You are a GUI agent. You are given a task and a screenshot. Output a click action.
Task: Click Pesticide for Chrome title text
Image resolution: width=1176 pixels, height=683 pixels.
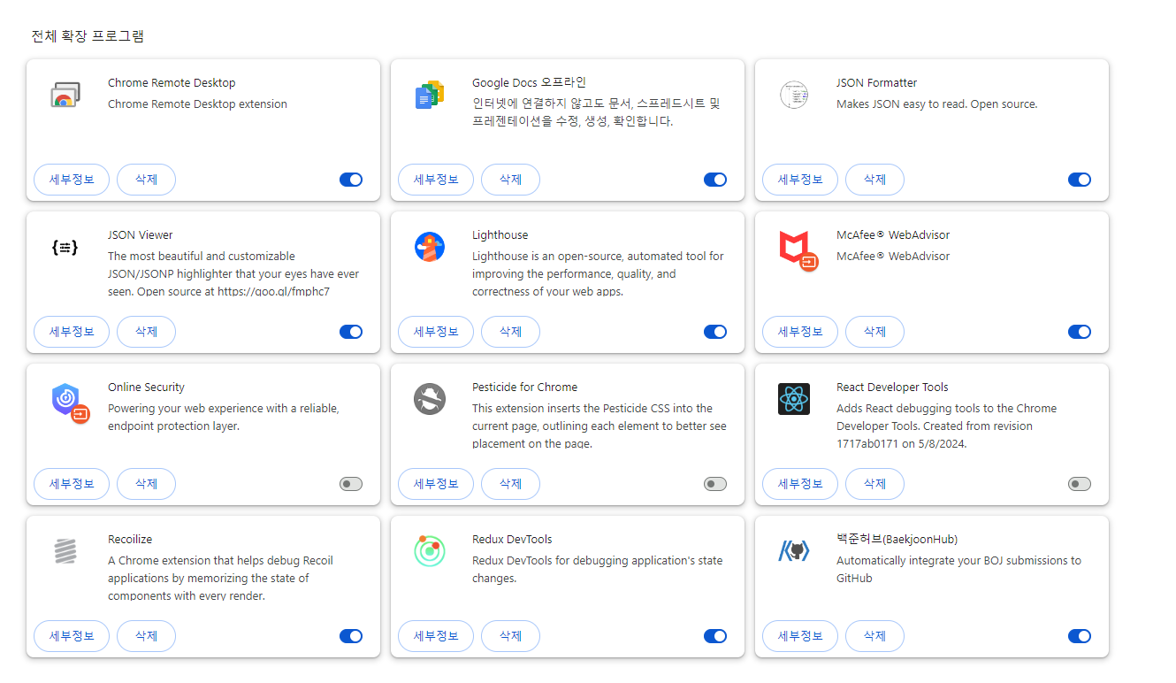[x=524, y=388]
